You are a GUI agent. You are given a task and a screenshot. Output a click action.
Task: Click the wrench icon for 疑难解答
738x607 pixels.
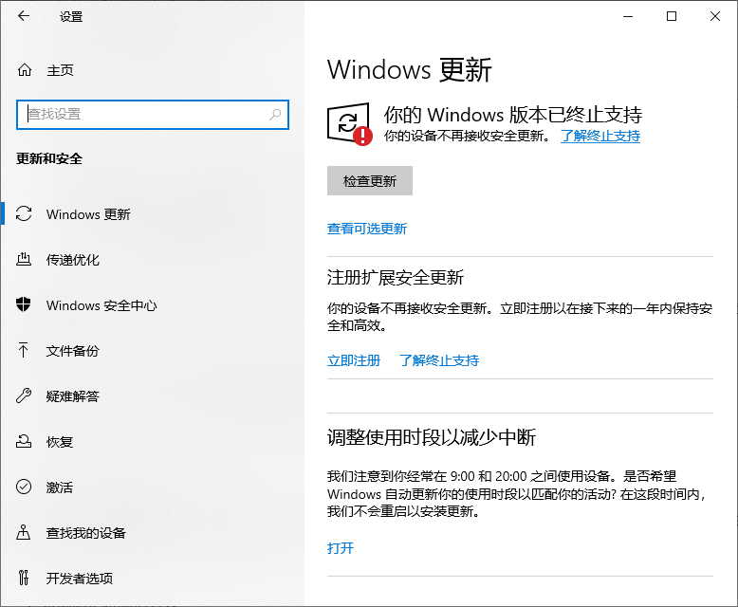(x=24, y=396)
